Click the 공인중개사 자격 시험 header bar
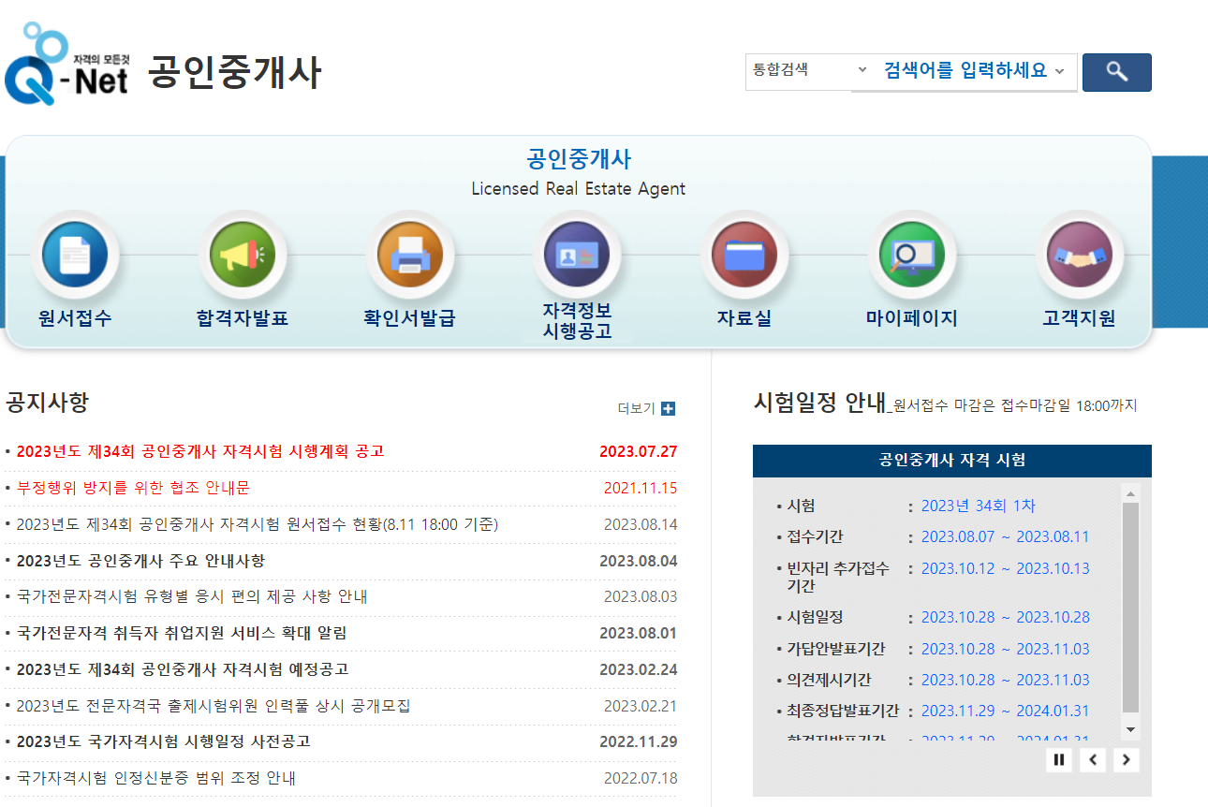The height and width of the screenshot is (807, 1208). pyautogui.click(x=952, y=461)
